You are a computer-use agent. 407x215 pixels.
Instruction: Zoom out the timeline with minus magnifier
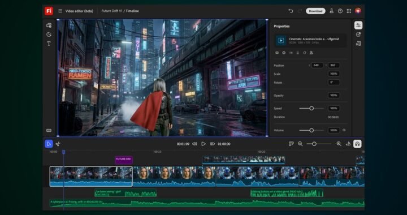click(300, 144)
